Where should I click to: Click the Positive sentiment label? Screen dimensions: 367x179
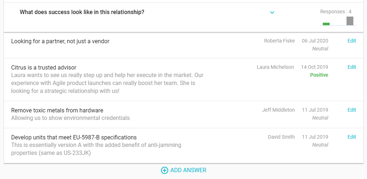pos(319,75)
